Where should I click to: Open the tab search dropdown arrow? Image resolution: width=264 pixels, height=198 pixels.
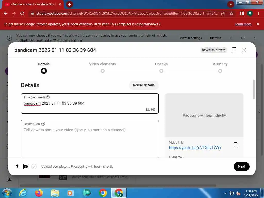pyautogui.click(x=231, y=4)
